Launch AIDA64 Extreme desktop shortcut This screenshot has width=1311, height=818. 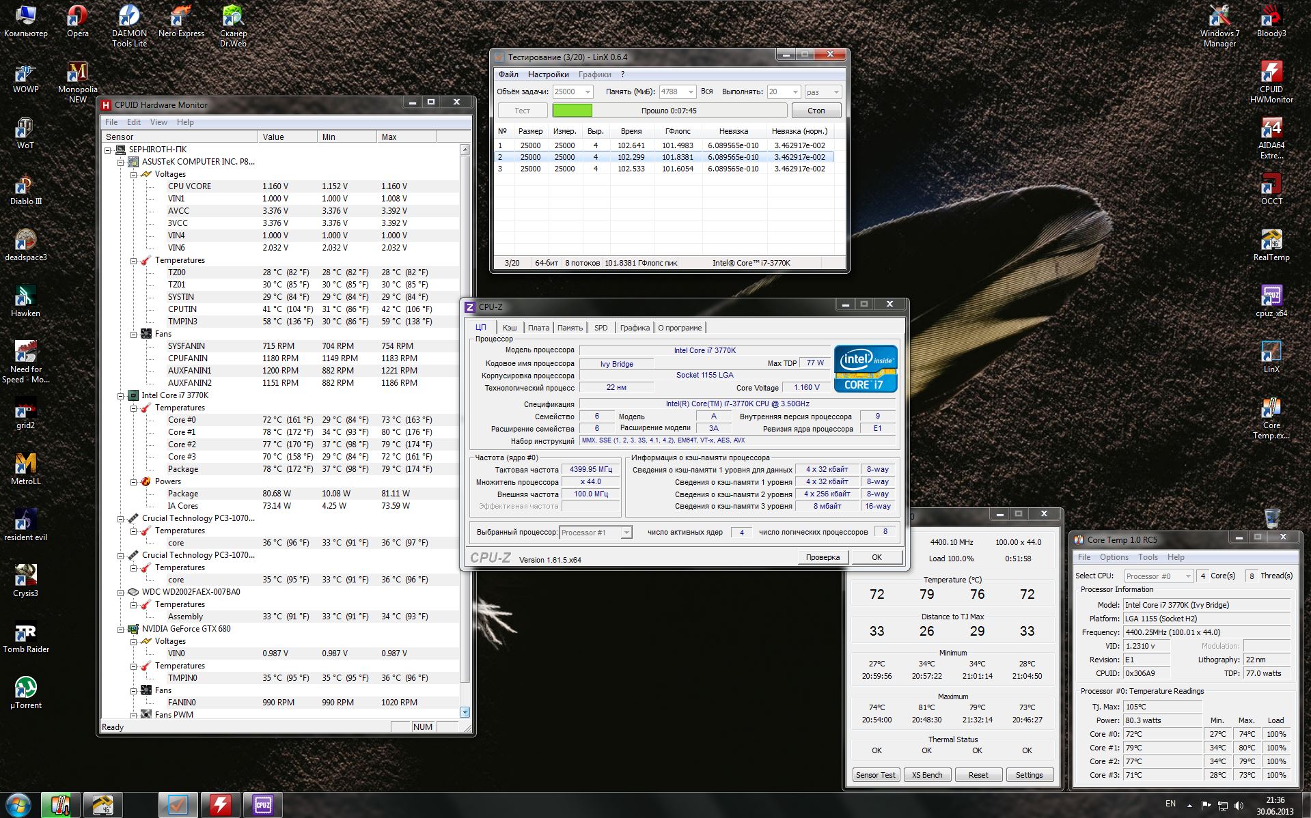coord(1271,138)
